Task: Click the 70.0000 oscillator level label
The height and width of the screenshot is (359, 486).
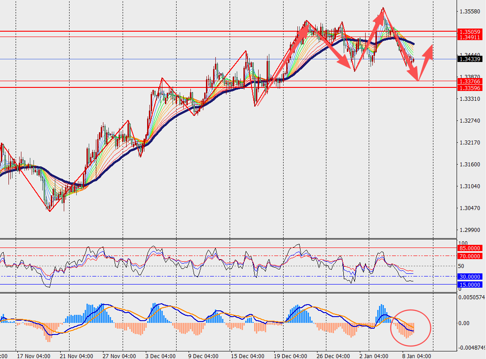Action: point(470,256)
